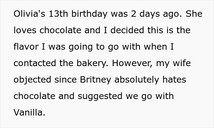Click the name "Britney" in the text

point(95,80)
